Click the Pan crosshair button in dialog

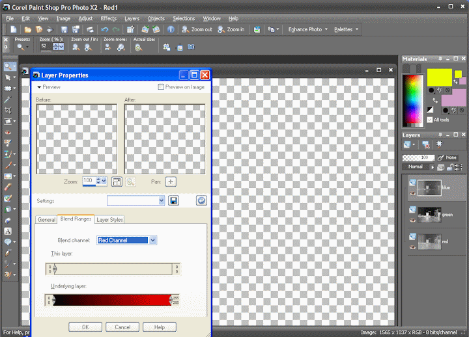171,182
